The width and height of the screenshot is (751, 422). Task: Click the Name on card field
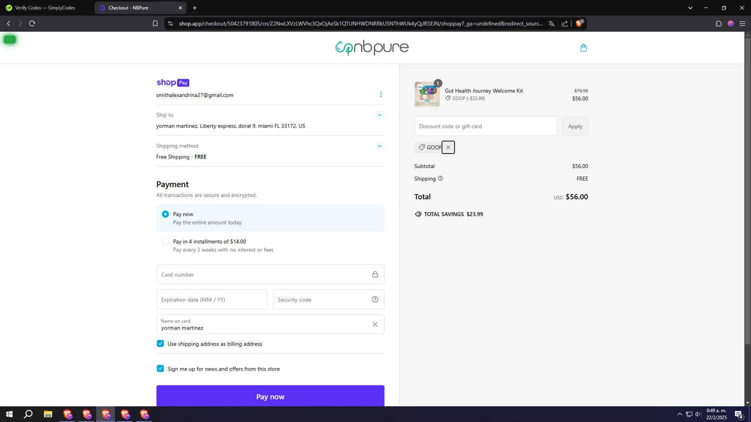270,324
